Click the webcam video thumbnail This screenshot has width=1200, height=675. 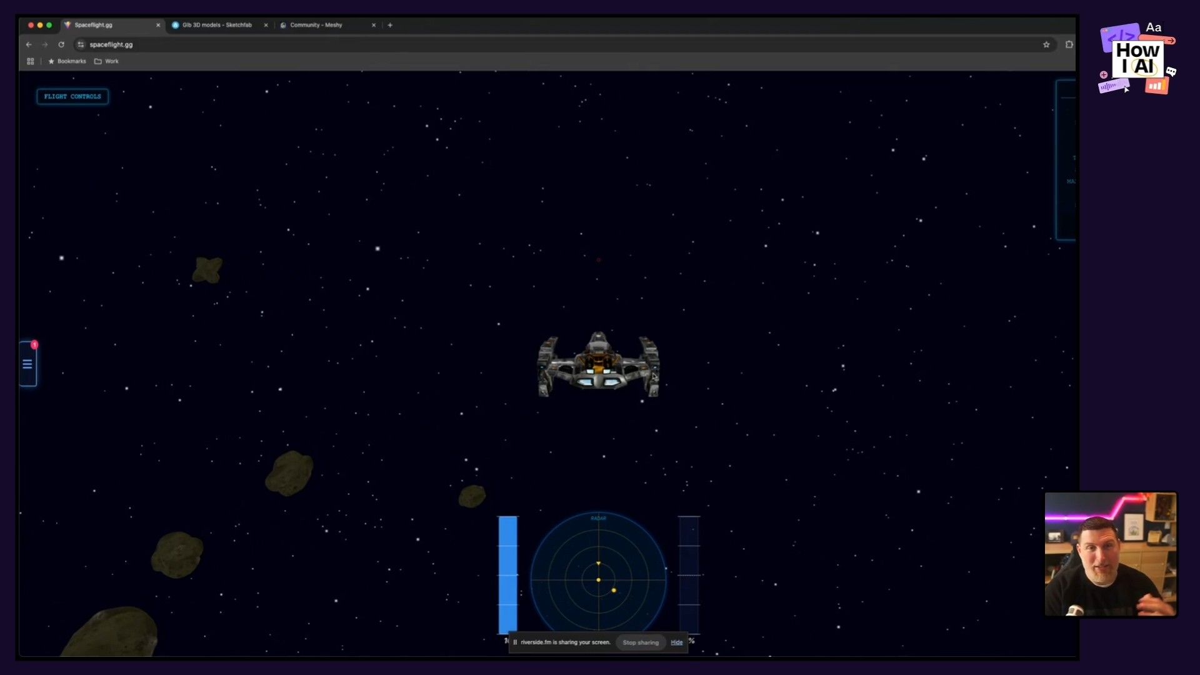click(x=1111, y=554)
